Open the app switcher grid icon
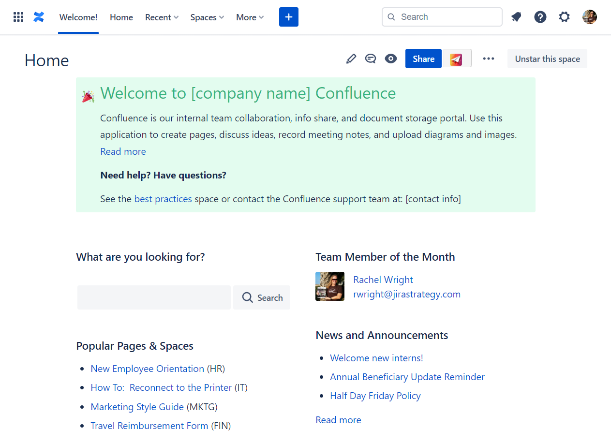The height and width of the screenshot is (444, 611). 18,16
